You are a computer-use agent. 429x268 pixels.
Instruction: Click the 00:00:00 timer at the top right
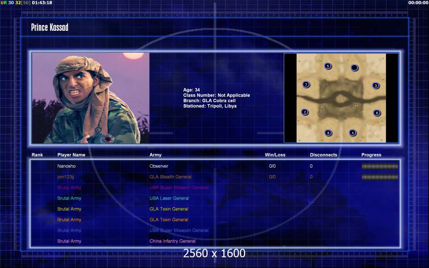[x=418, y=3]
